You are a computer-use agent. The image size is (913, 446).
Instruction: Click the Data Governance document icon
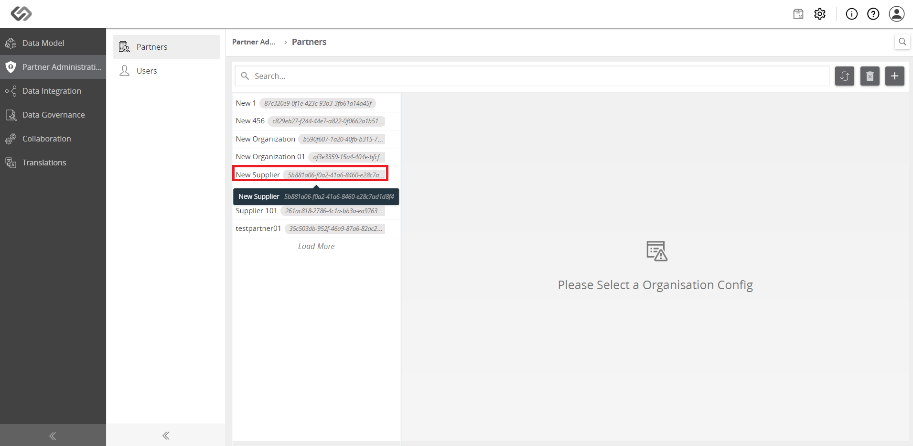pyautogui.click(x=11, y=115)
